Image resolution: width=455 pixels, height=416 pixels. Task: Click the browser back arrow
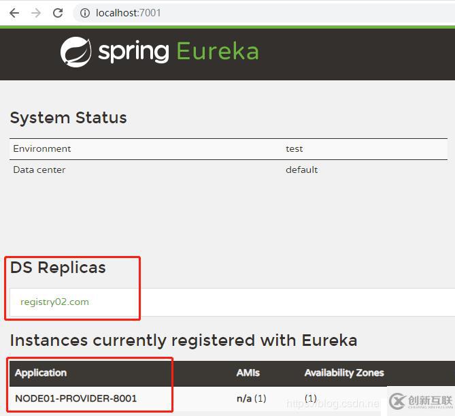[x=14, y=13]
